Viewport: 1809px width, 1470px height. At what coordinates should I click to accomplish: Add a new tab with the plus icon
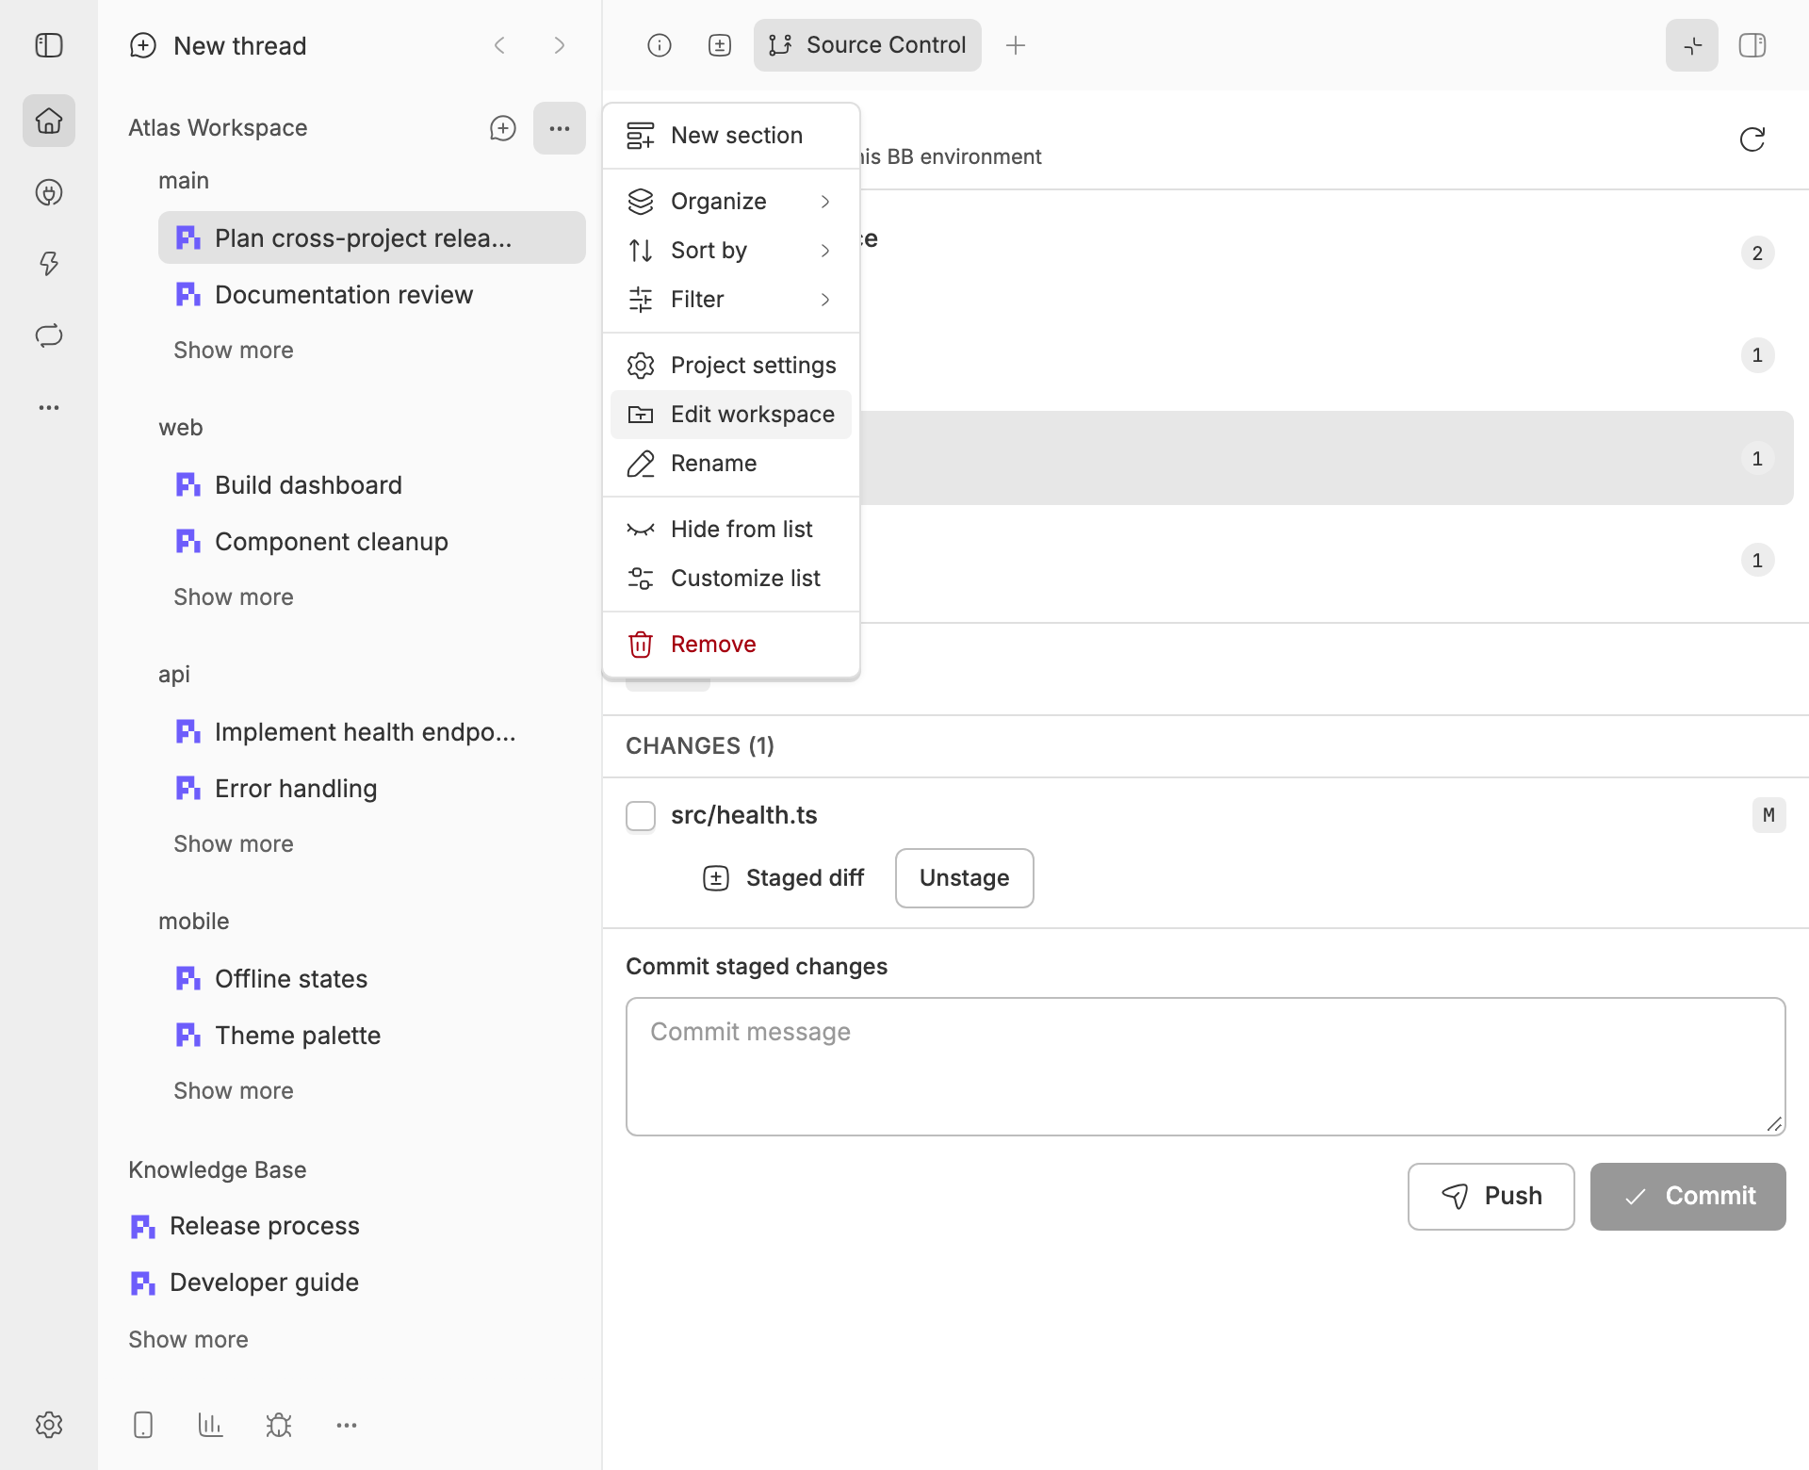tap(1016, 45)
